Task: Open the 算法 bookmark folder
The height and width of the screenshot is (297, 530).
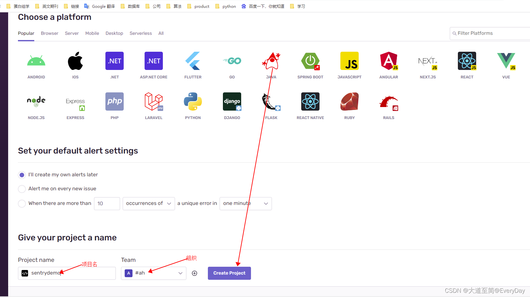Action: click(x=174, y=6)
